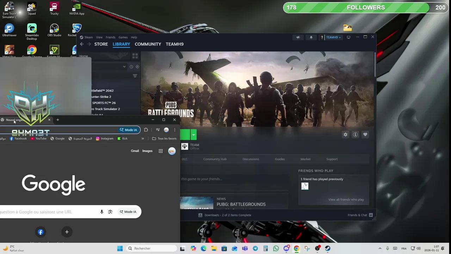Image resolution: width=451 pixels, height=254 pixels.
Task: Click Mode IA button in Chrome address bar
Action: coord(128,130)
